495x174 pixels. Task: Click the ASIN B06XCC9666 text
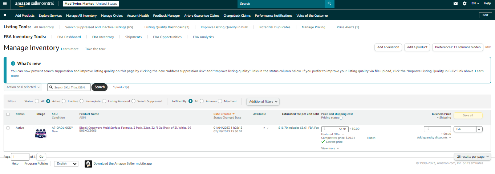click(88, 131)
